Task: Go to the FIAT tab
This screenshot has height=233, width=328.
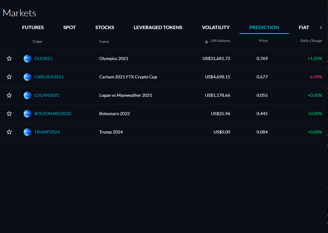Action: (304, 27)
